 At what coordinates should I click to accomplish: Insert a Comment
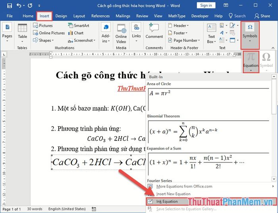(154, 31)
